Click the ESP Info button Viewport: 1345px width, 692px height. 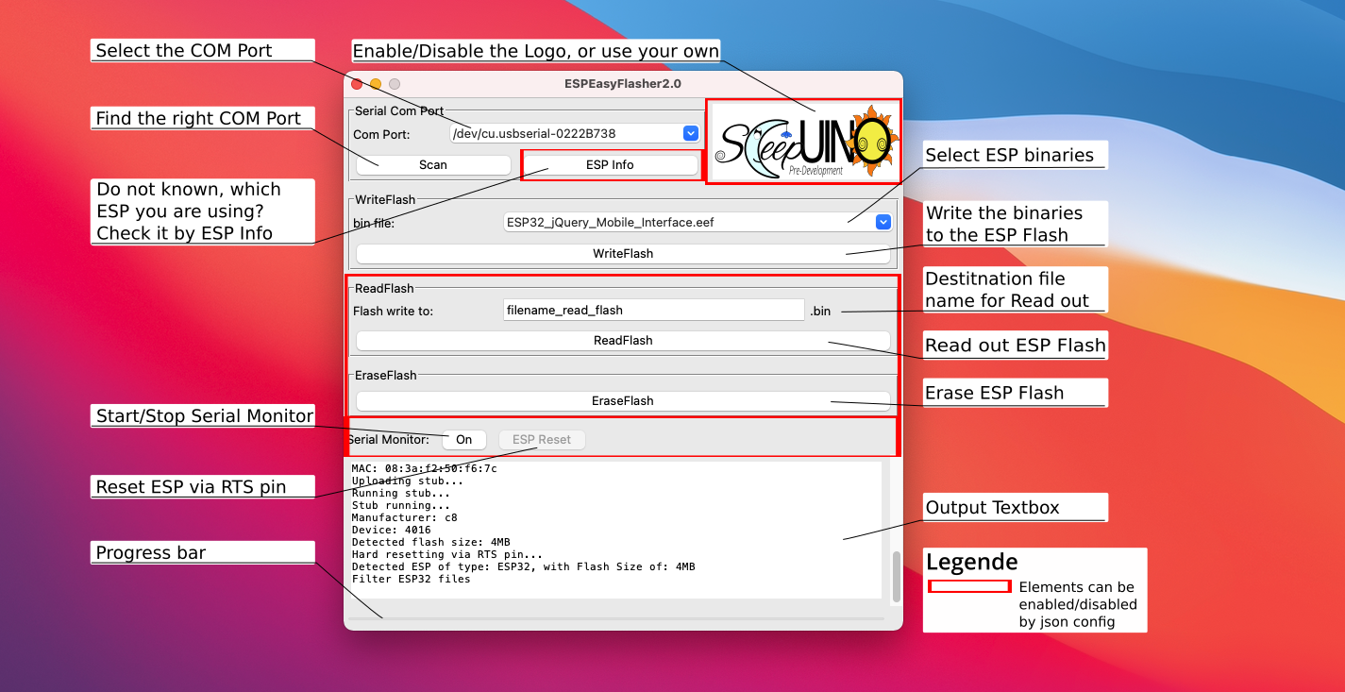pos(610,165)
